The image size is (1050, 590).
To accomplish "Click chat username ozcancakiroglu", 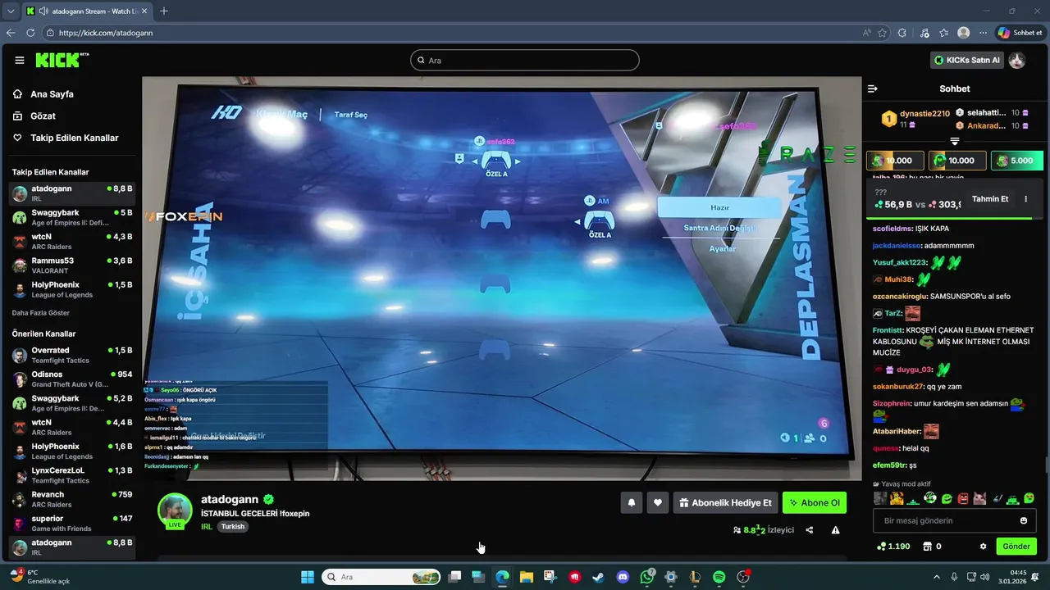I will tap(900, 296).
